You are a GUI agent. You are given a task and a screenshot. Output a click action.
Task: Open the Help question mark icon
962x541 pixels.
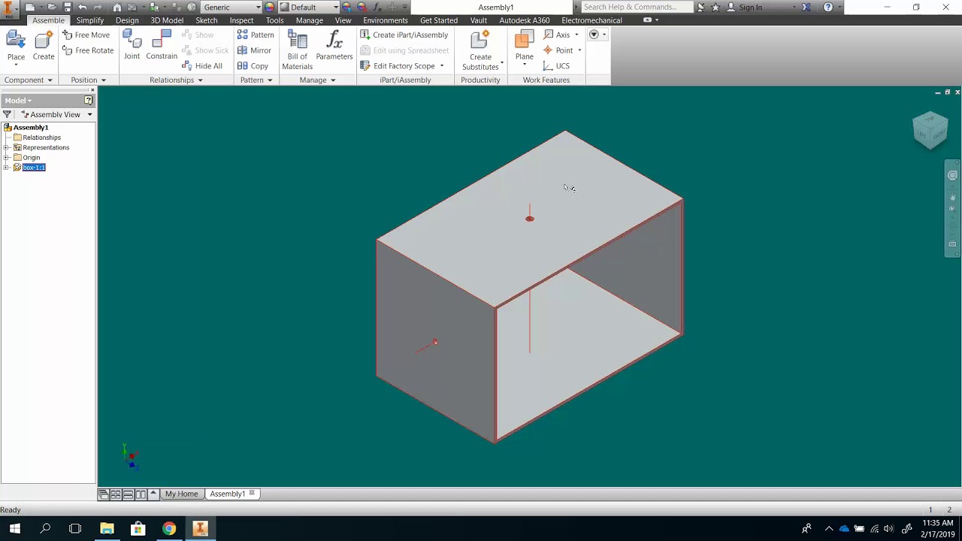(828, 7)
